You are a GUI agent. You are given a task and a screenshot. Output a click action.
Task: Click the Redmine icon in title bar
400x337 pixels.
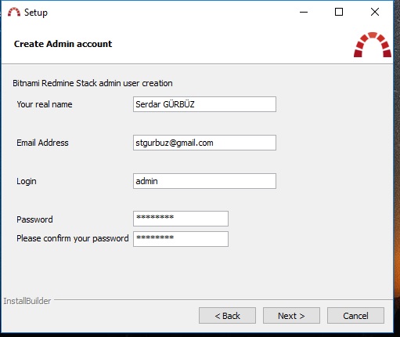tap(14, 12)
